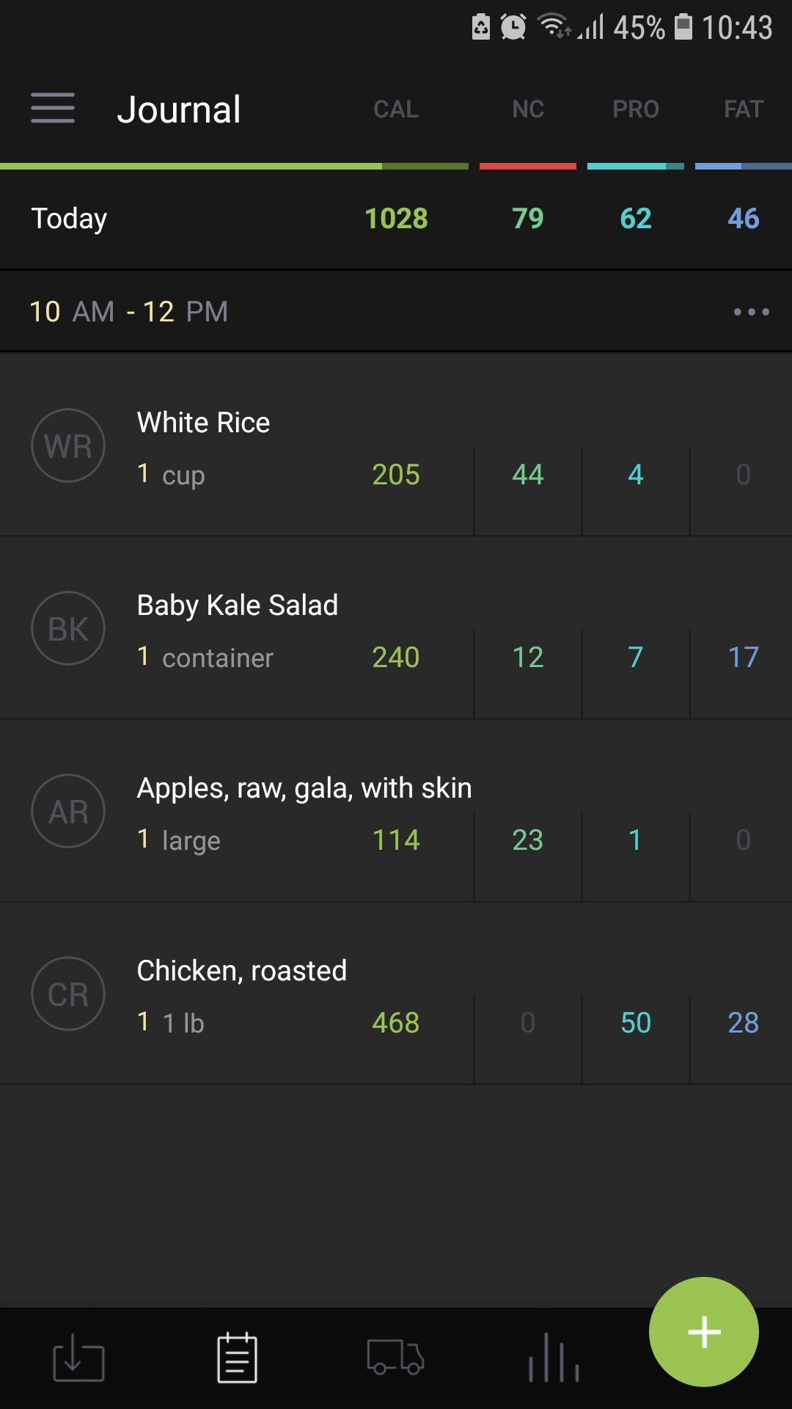Select the PRO column header
This screenshot has width=792, height=1409.
tap(636, 109)
